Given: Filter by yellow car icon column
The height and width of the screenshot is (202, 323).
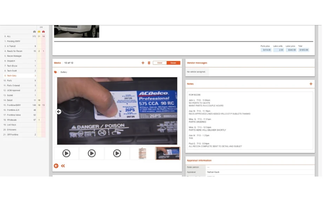Looking at the screenshot, I should (39, 32).
